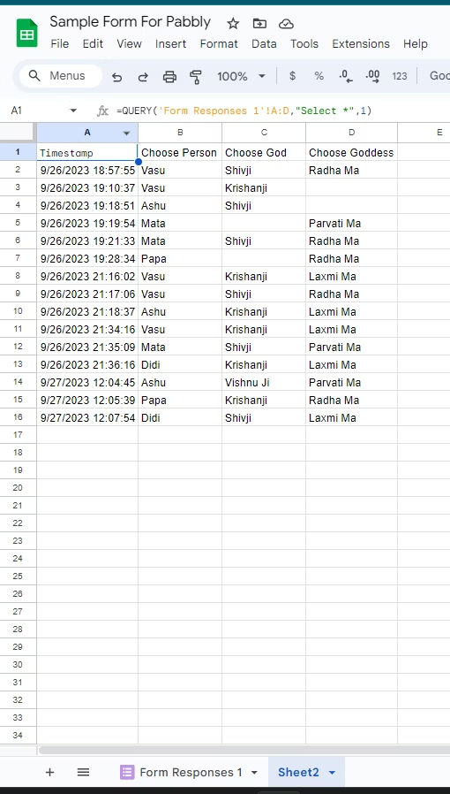
Task: Open Form Responses 1 tab menu arrow
Action: [254, 772]
